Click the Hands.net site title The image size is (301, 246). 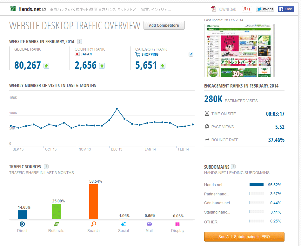coord(30,9)
